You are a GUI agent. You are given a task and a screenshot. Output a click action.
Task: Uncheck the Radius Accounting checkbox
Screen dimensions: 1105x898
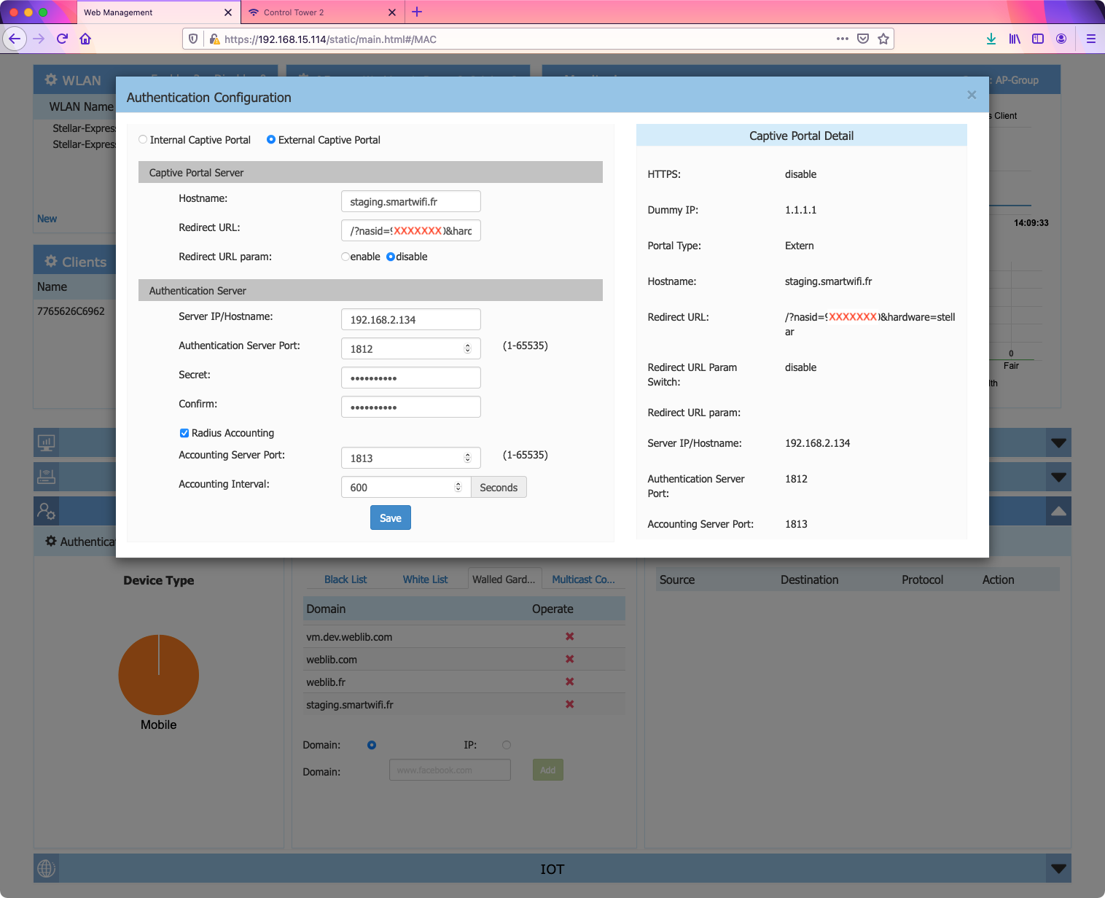point(184,433)
